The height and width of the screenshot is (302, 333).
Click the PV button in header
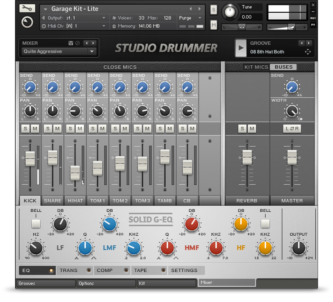pyautogui.click(x=313, y=25)
